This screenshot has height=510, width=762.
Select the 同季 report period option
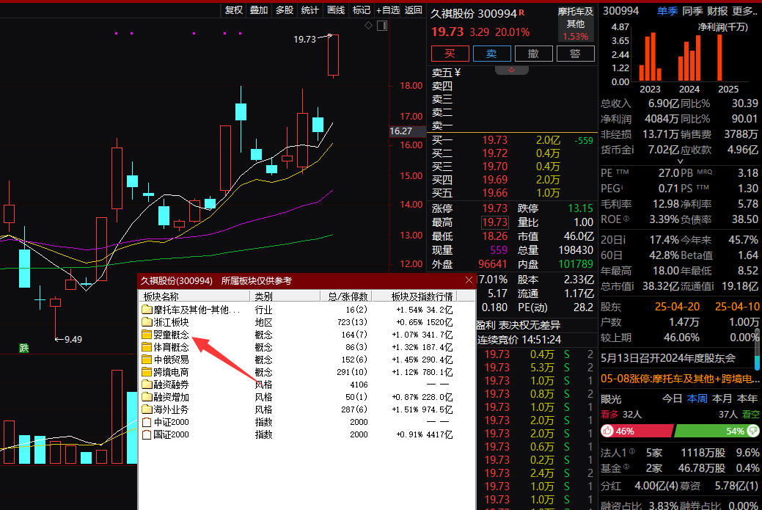click(692, 11)
